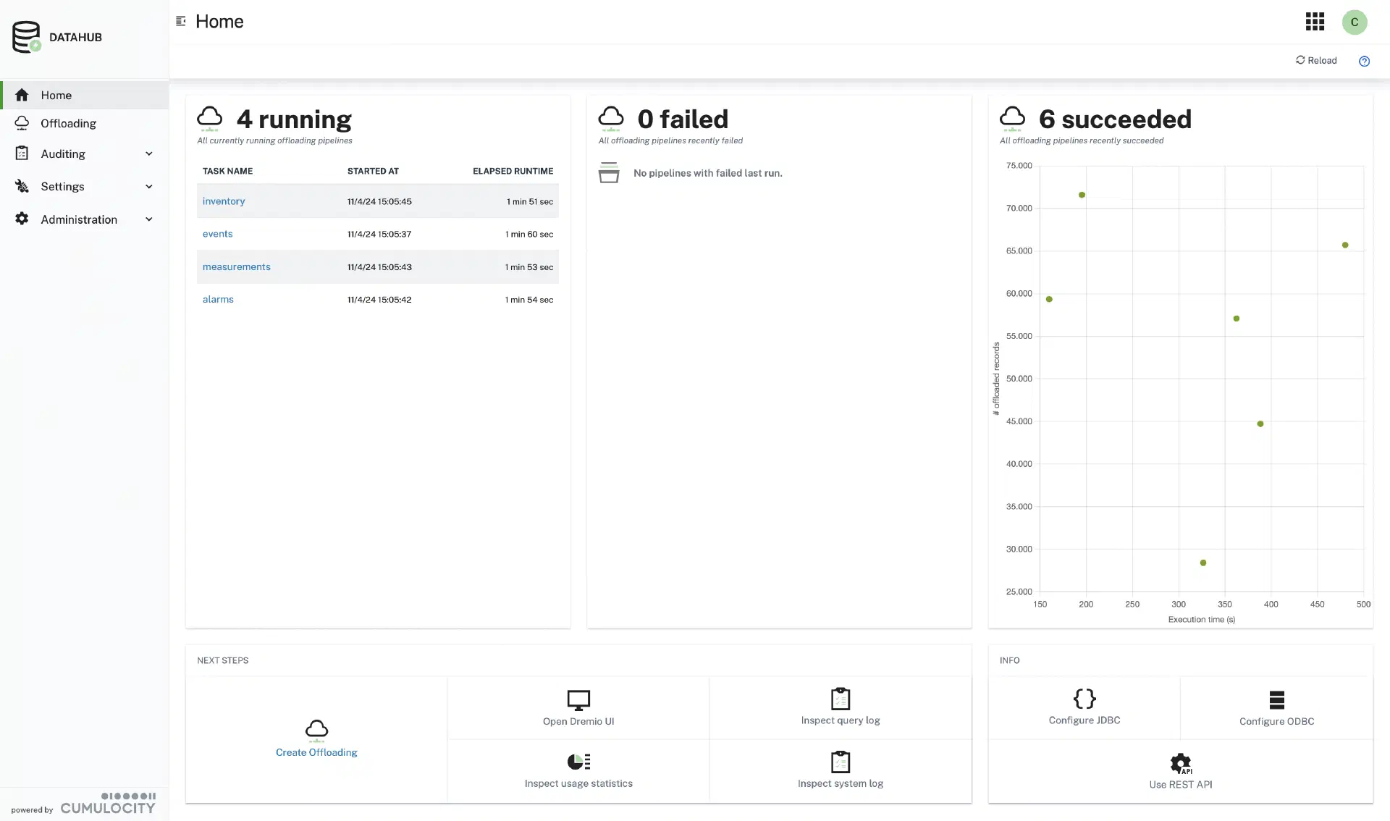Expand the Settings menu chevron
The height and width of the screenshot is (821, 1390).
tap(149, 187)
